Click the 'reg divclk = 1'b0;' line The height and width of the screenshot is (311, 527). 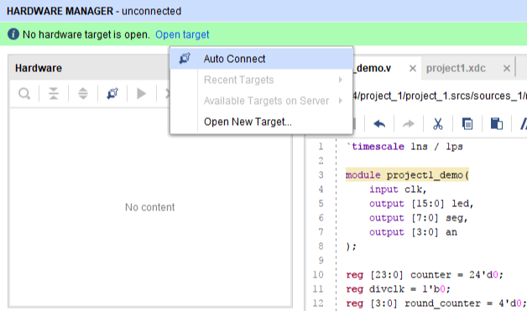coord(398,289)
